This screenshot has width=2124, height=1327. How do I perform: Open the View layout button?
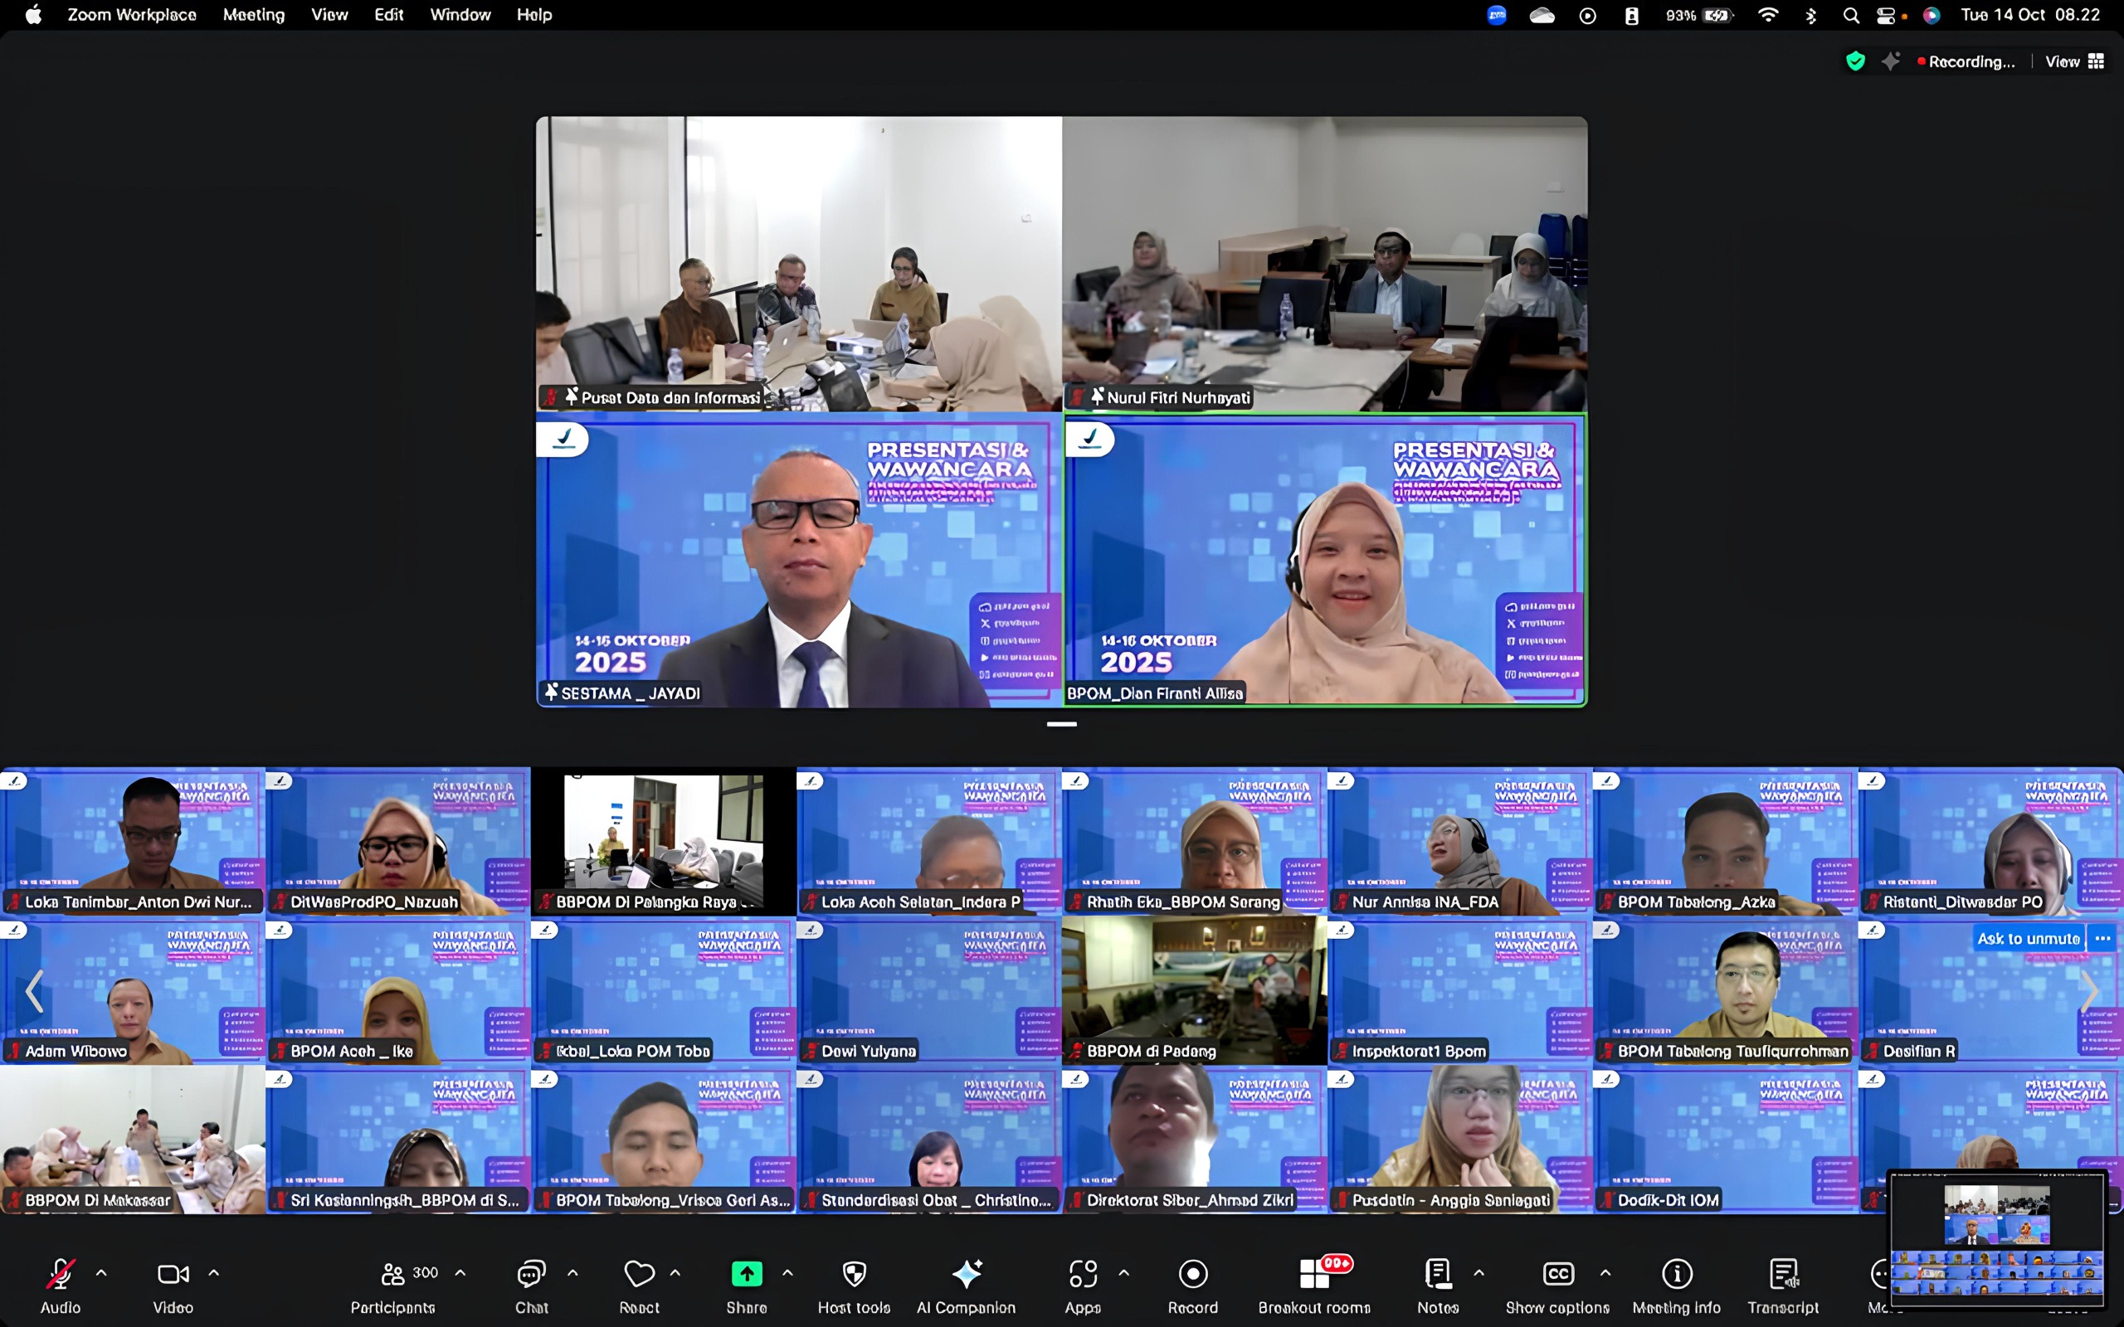[x=2074, y=61]
